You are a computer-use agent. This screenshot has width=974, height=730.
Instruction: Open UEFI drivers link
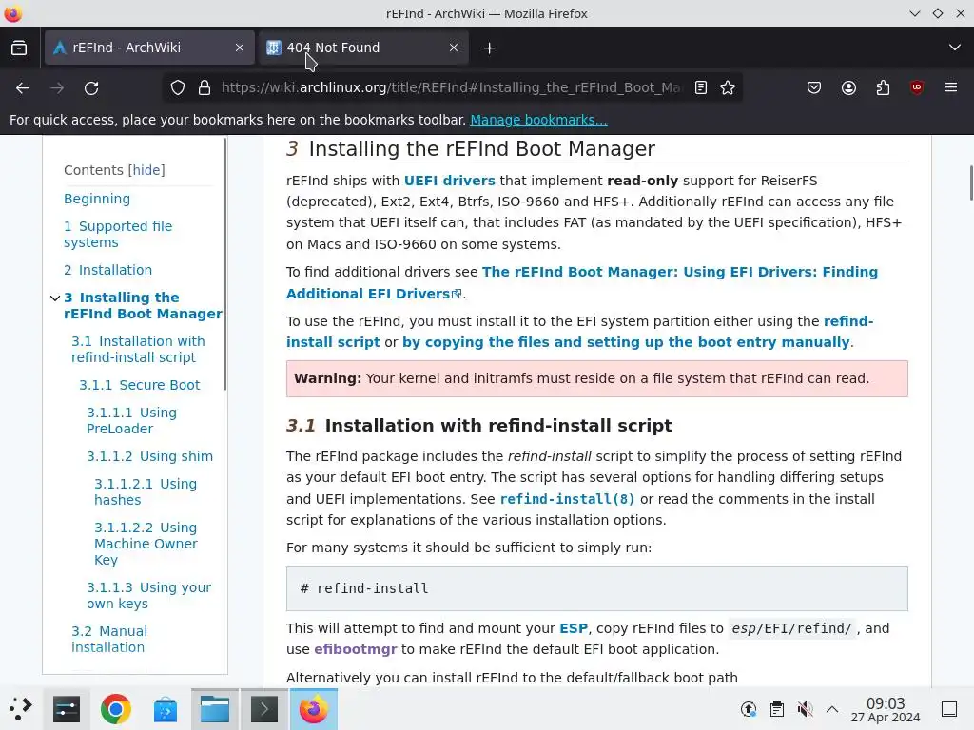click(x=450, y=181)
